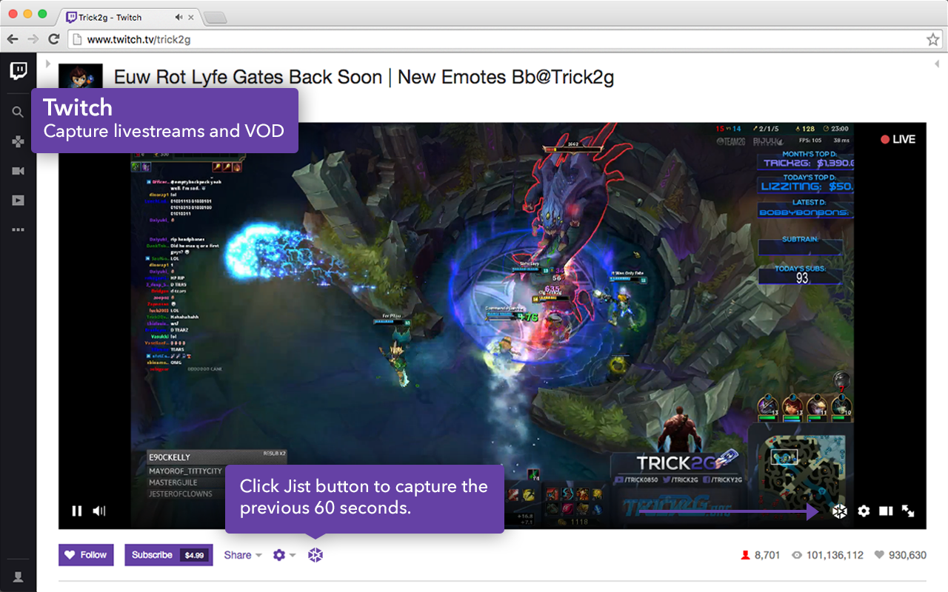Open the Twitch home logo in sidebar
Image resolution: width=948 pixels, height=592 pixels.
pyautogui.click(x=19, y=71)
